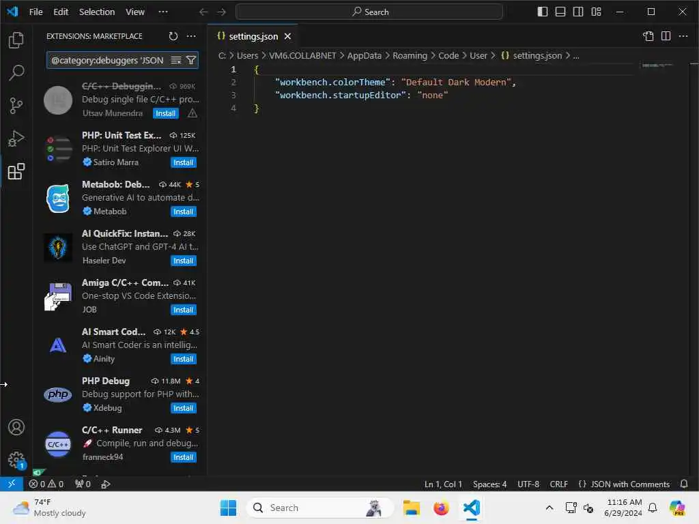Click the warning icon on C/C++ Debugging extension
This screenshot has height=524, width=699.
192,113
